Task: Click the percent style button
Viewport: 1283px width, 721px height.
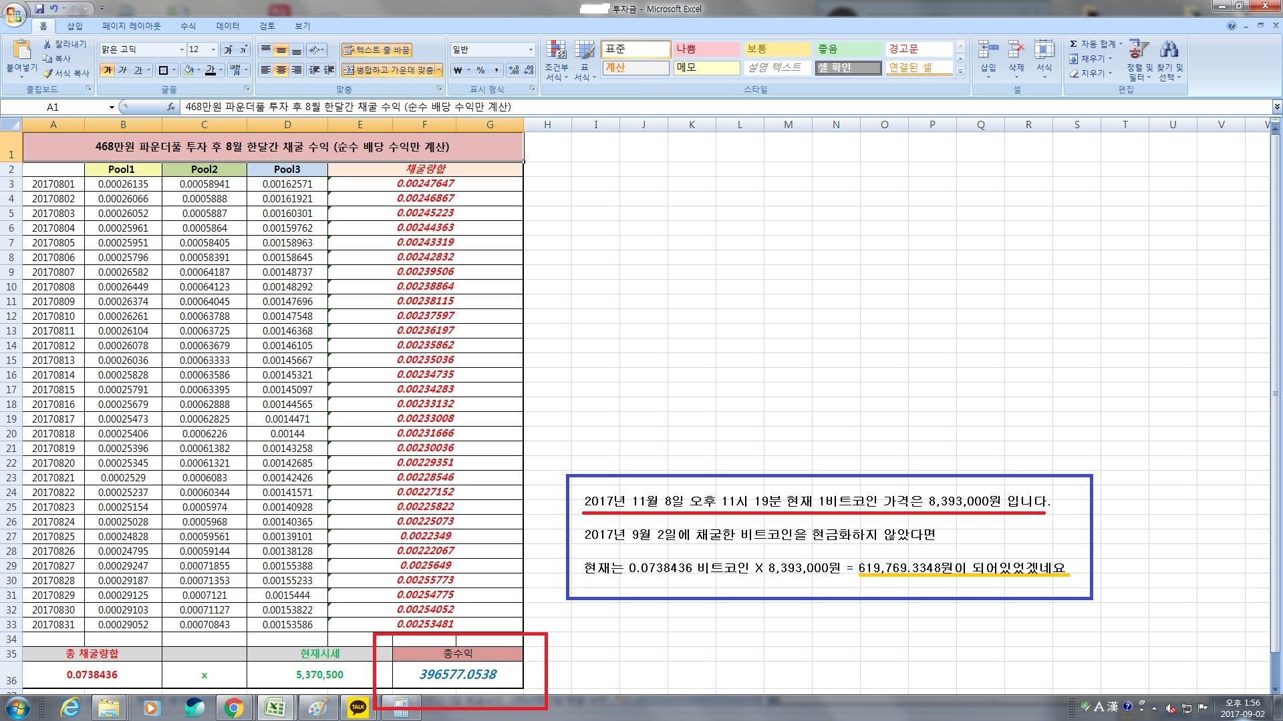Action: pyautogui.click(x=480, y=70)
